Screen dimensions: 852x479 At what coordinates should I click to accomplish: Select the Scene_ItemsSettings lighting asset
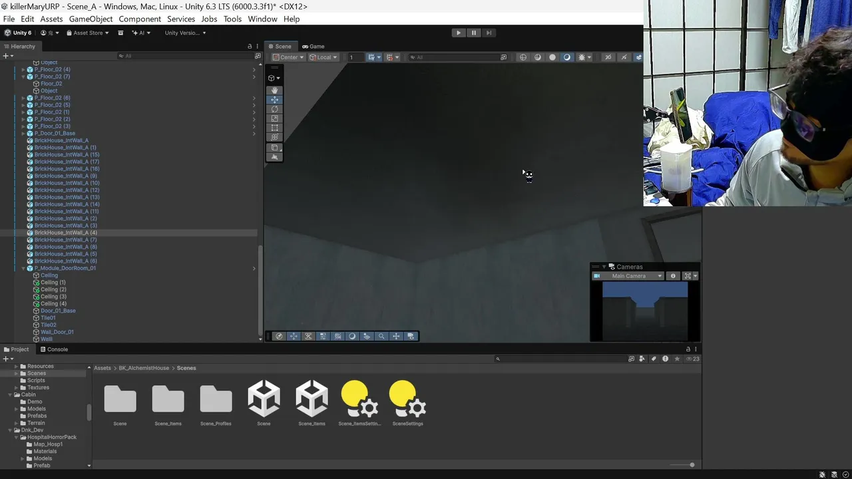tap(359, 402)
